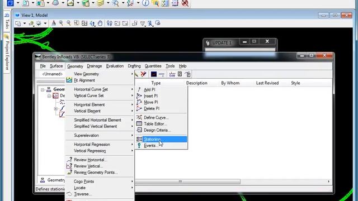
Task: Click the red crossed-circle icon in top toolbar
Action: [185, 3]
